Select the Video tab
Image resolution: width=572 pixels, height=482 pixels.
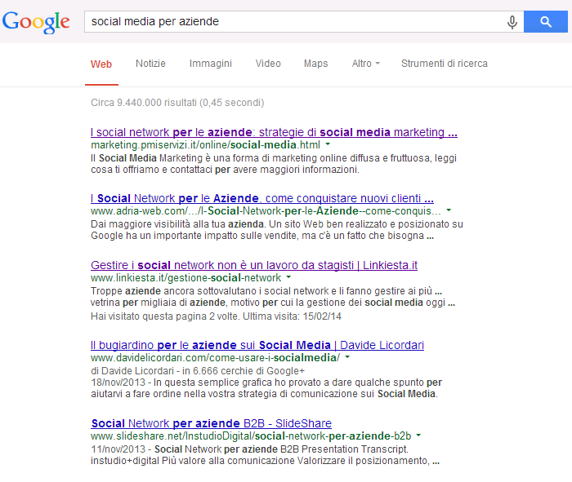click(268, 64)
